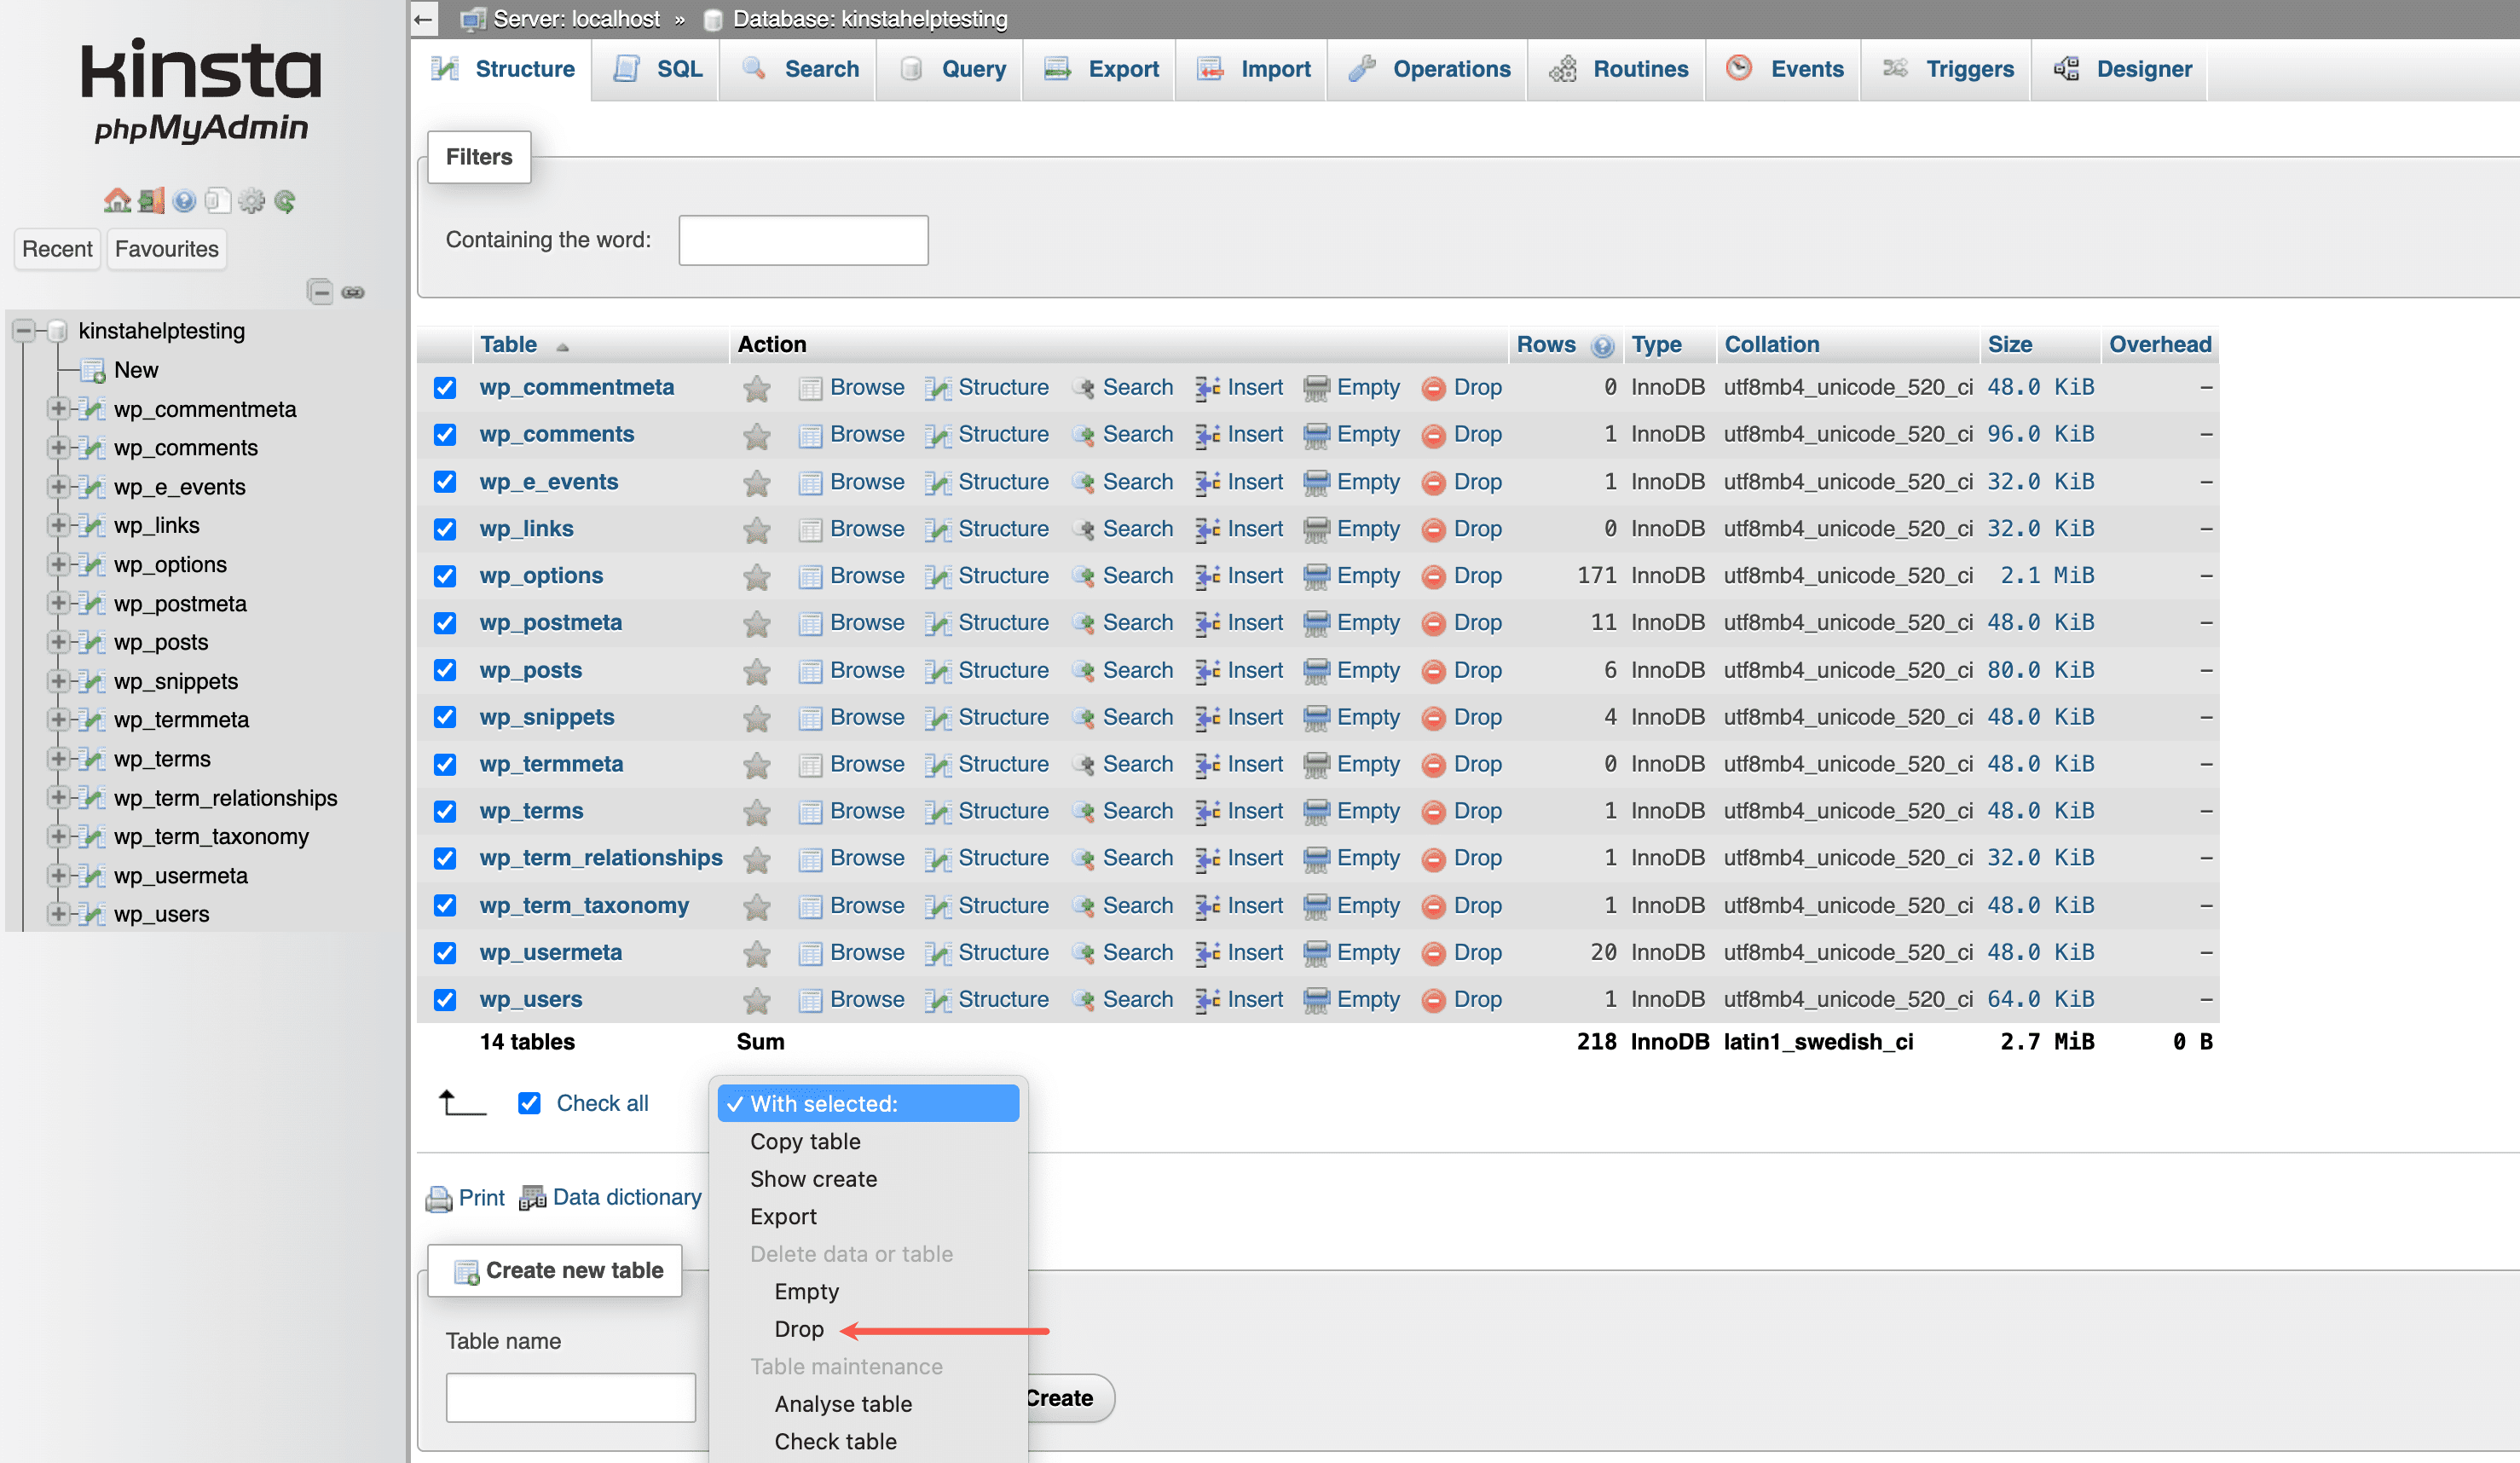This screenshot has height=1463, width=2520.
Task: Toggle checkbox for wp_users table
Action: (x=449, y=1000)
